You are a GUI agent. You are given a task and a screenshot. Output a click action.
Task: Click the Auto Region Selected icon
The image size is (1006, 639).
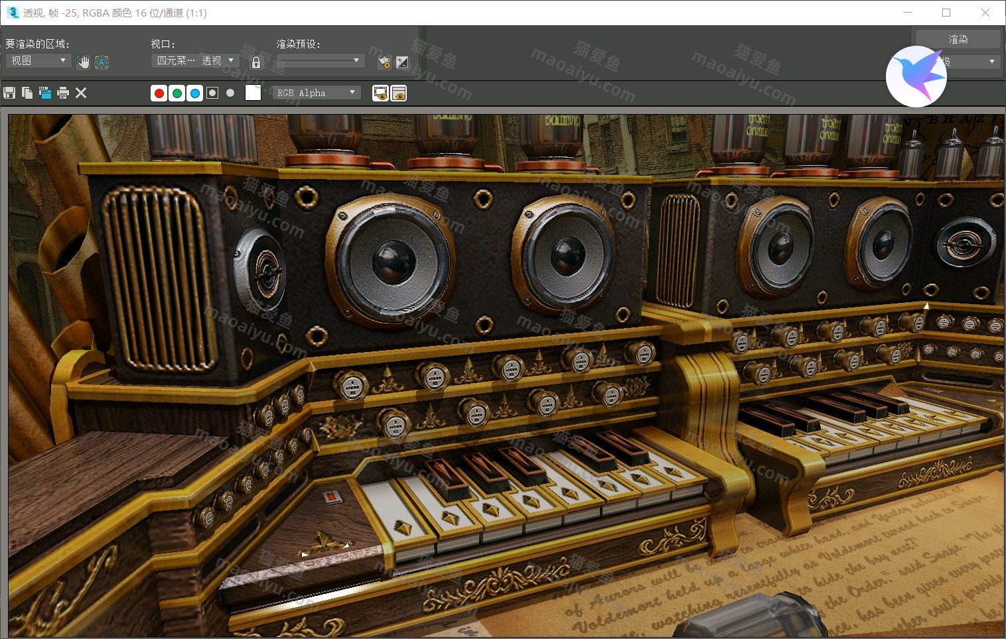point(102,62)
